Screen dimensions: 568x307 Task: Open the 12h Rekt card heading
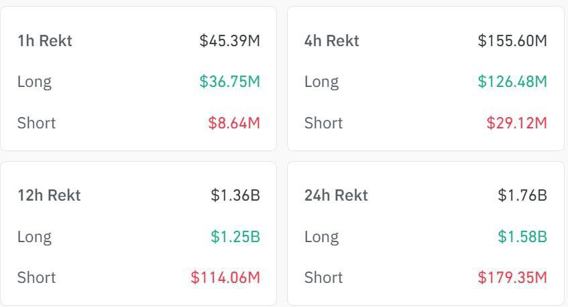coord(49,195)
